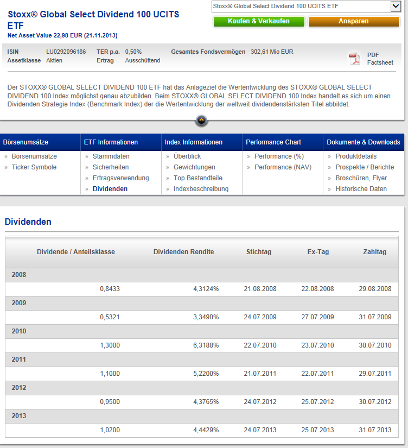Click the dividend value 1,3000
The height and width of the screenshot is (448, 408).
[110, 345]
